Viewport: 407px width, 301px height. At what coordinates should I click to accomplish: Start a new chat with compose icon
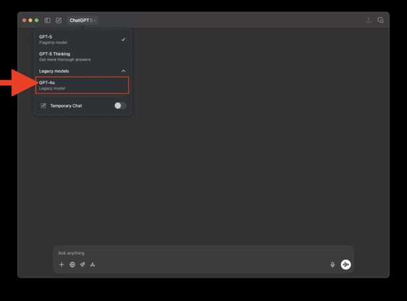pyautogui.click(x=59, y=20)
